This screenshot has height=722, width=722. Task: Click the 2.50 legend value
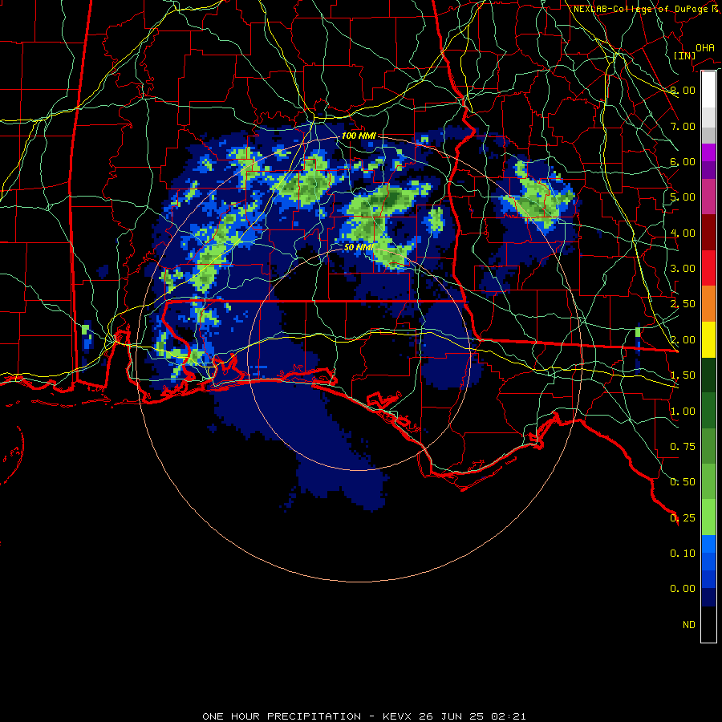tap(683, 304)
